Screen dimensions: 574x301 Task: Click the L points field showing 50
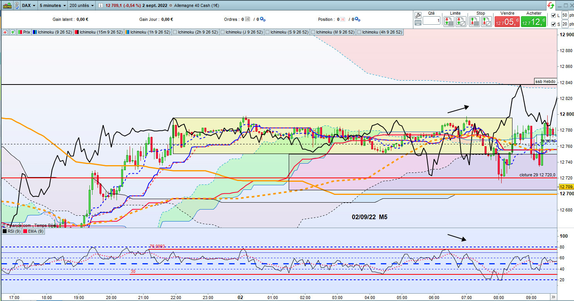pos(565,15)
